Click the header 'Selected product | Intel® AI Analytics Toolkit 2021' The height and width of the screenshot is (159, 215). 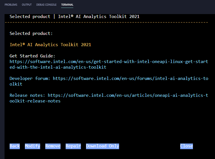click(74, 17)
